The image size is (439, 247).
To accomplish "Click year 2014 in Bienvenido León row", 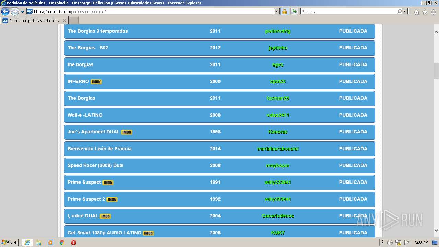I will 215,149.
